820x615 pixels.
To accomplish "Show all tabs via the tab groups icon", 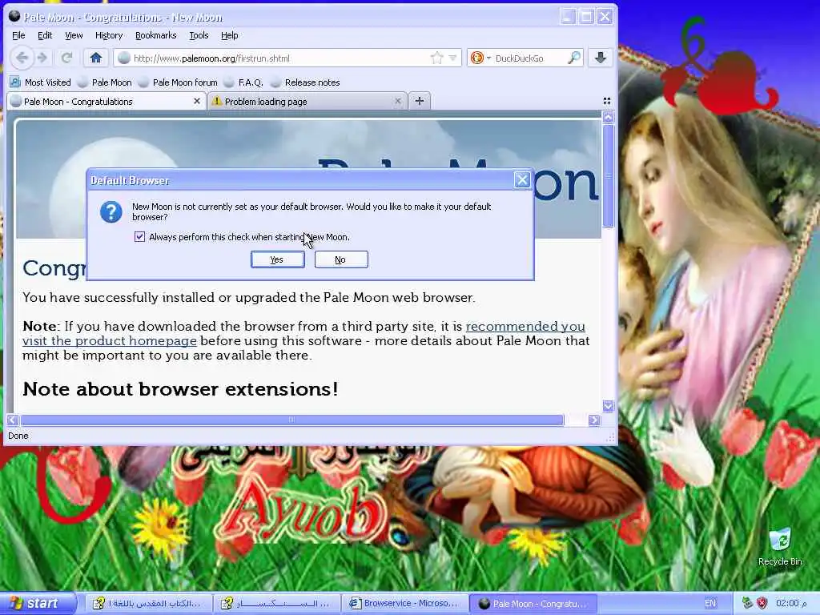I will [607, 101].
